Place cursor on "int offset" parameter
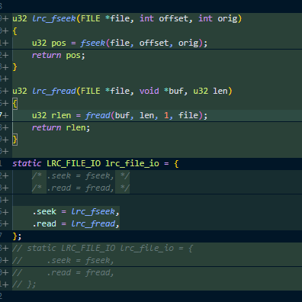Image resolution: width=302 pixels, height=302 pixels. (164, 18)
